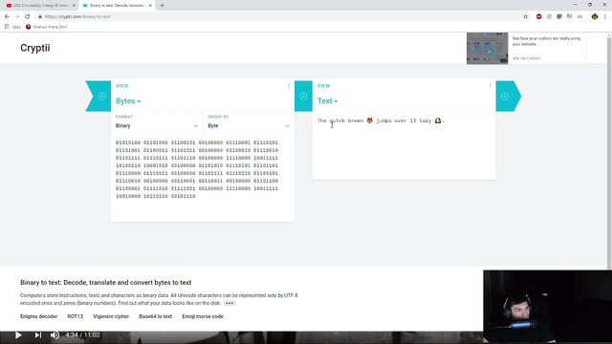Click the lock icon in the address bar
The image size is (612, 344).
tap(40, 16)
